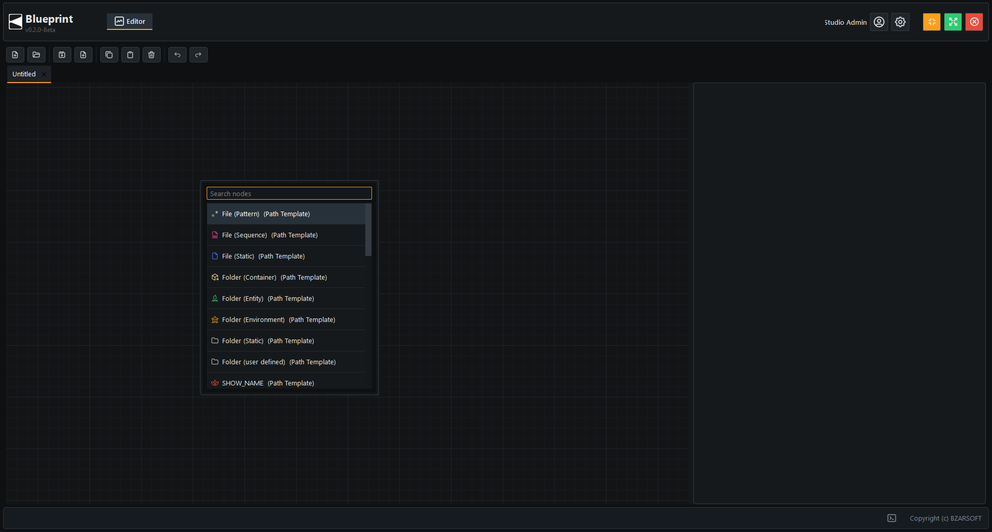
Task: Switch to the Editor tab
Action: point(130,21)
